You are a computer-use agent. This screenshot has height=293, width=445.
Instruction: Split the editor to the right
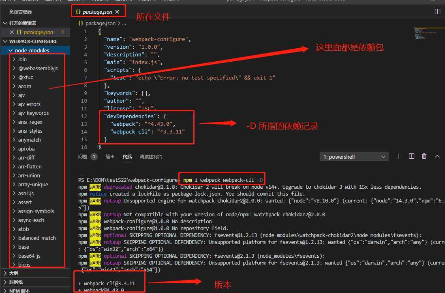pyautogui.click(x=437, y=12)
